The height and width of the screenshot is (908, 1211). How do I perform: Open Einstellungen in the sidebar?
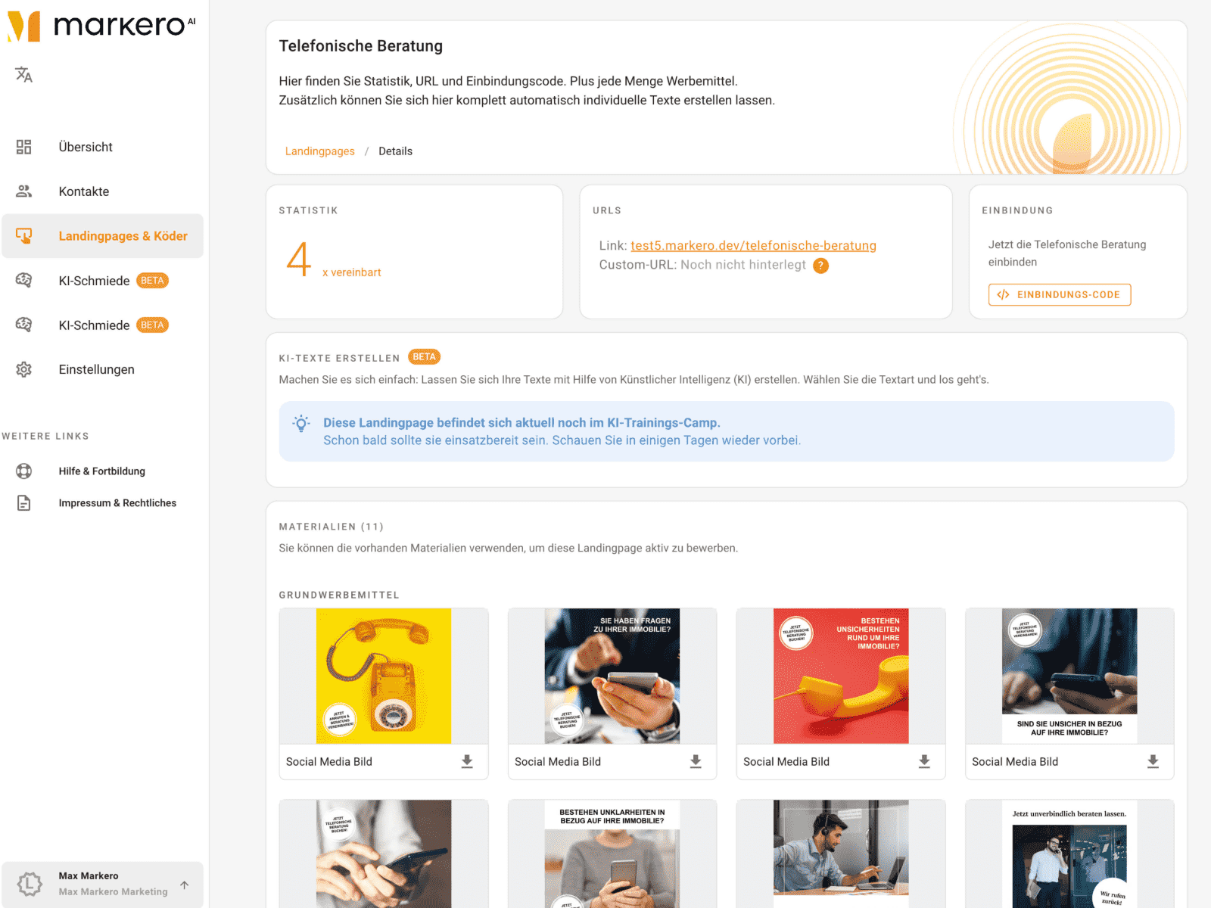click(x=102, y=369)
